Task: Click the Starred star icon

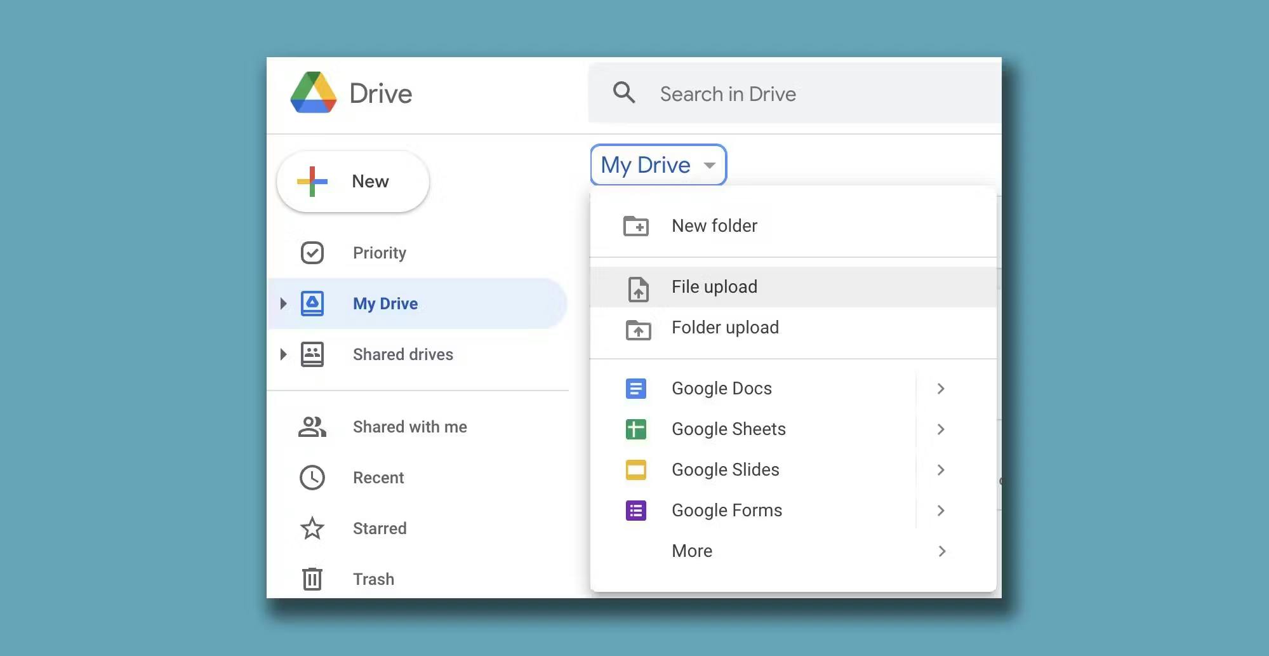Action: coord(312,528)
